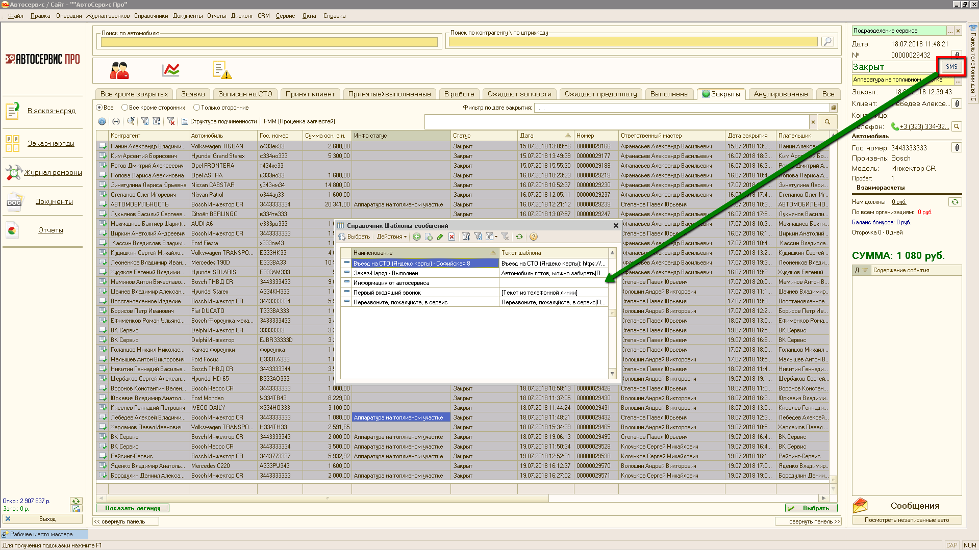979x550 pixels.
Task: Click the vehicle search input field
Action: point(269,42)
